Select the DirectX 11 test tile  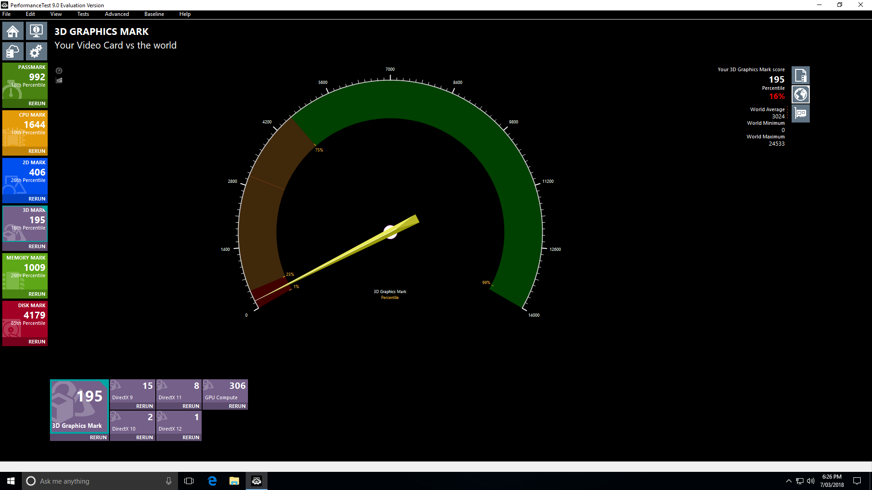pyautogui.click(x=179, y=391)
